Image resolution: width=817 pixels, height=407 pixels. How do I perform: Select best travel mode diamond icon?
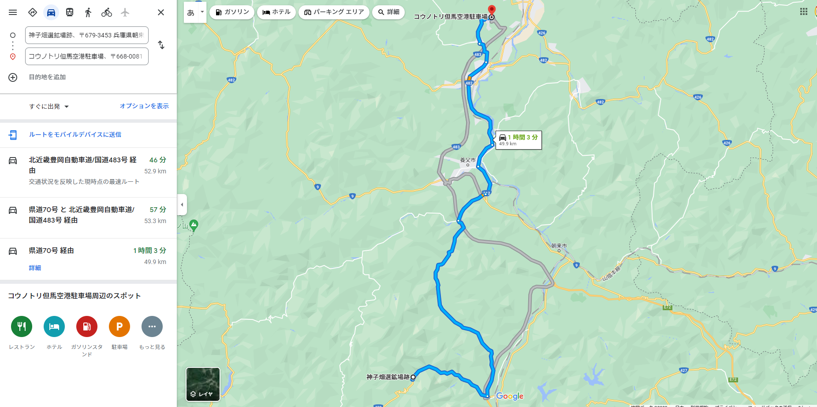pyautogui.click(x=33, y=12)
